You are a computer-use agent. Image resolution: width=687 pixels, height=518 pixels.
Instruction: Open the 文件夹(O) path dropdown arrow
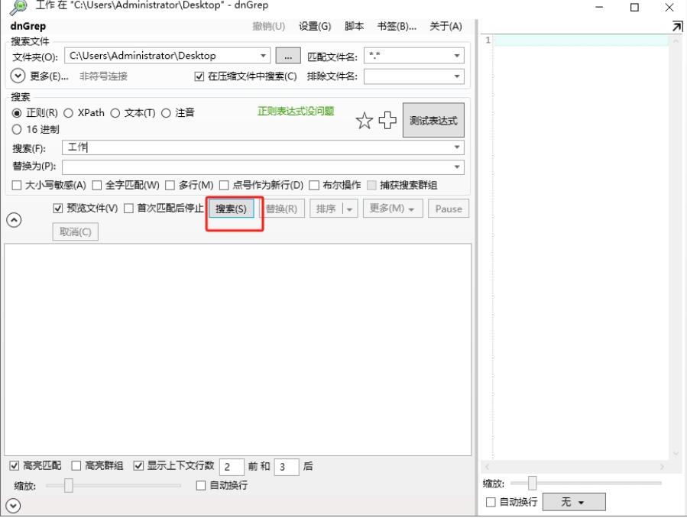point(263,56)
